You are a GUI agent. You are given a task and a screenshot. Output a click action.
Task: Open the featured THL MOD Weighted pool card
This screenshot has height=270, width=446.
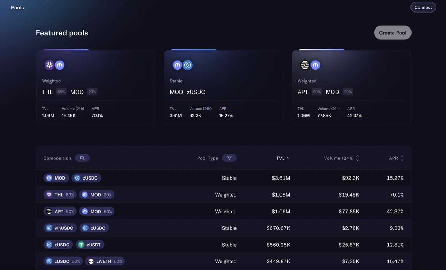[95, 88]
